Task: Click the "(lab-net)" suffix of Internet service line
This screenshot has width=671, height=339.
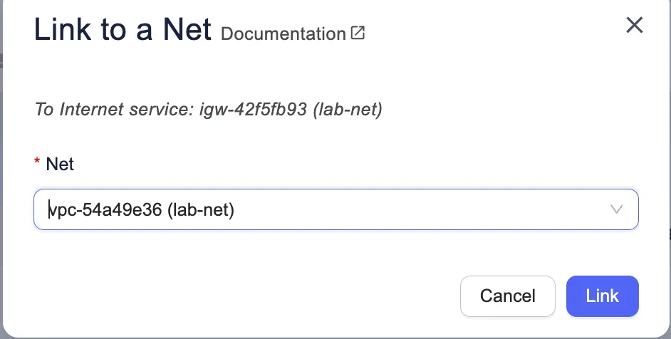Action: pos(348,110)
